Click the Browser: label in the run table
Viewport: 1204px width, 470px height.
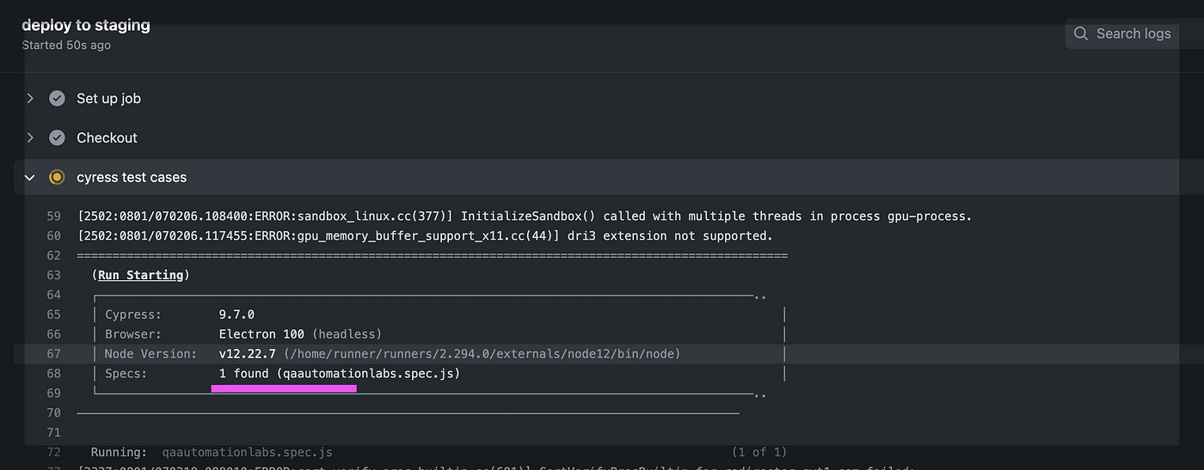[133, 334]
